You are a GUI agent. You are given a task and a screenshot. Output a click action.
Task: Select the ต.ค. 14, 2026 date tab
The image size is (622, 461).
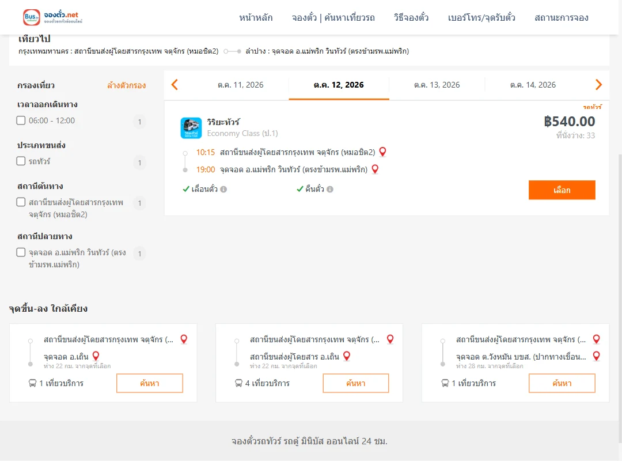[x=533, y=85]
